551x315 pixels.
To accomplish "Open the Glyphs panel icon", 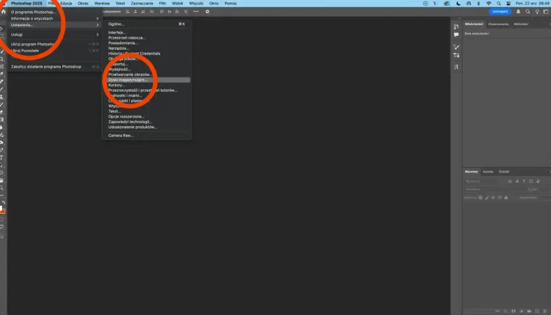I will tap(456, 67).
